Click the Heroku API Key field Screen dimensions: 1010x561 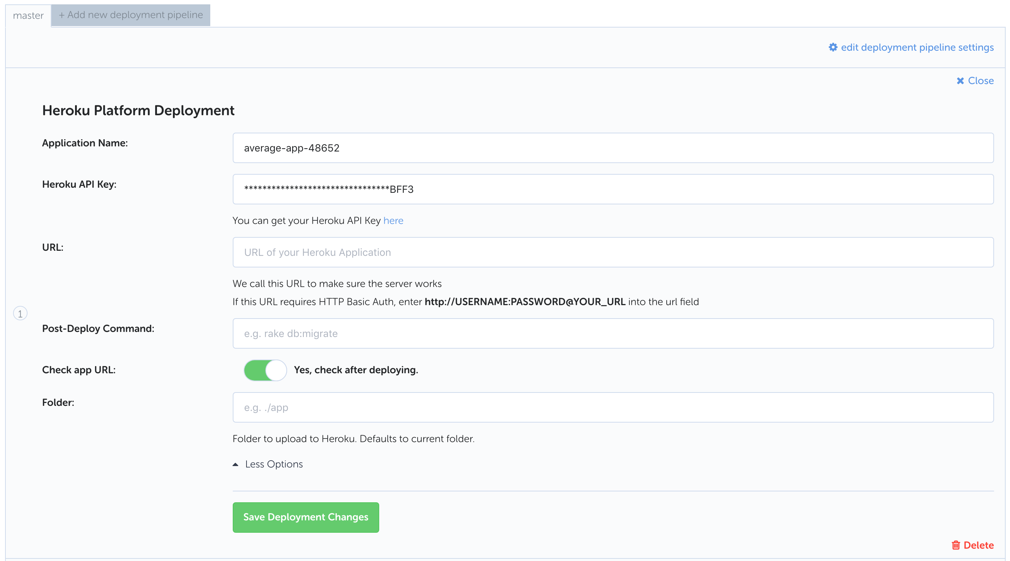[613, 189]
